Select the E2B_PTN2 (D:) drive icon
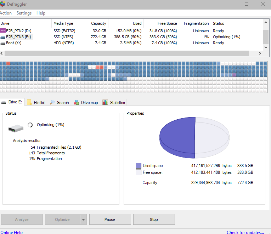Image resolution: width=271 pixels, height=234 pixels. pyautogui.click(x=3, y=31)
